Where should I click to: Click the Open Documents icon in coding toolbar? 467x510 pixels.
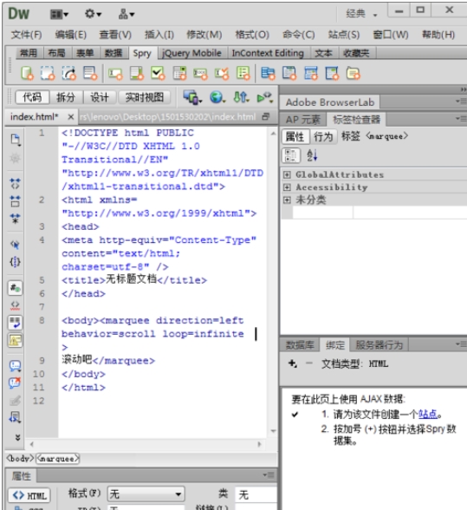(15, 140)
